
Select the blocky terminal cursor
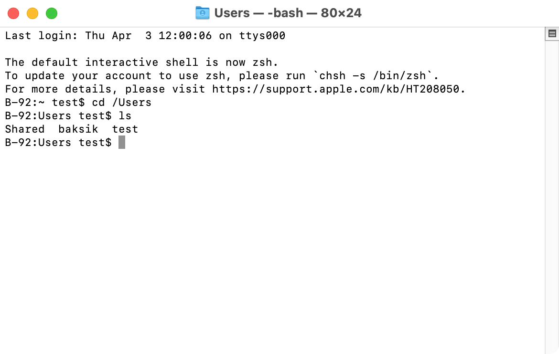tap(121, 142)
